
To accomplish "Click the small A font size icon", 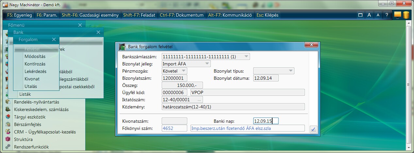I will pyautogui.click(x=378, y=15).
